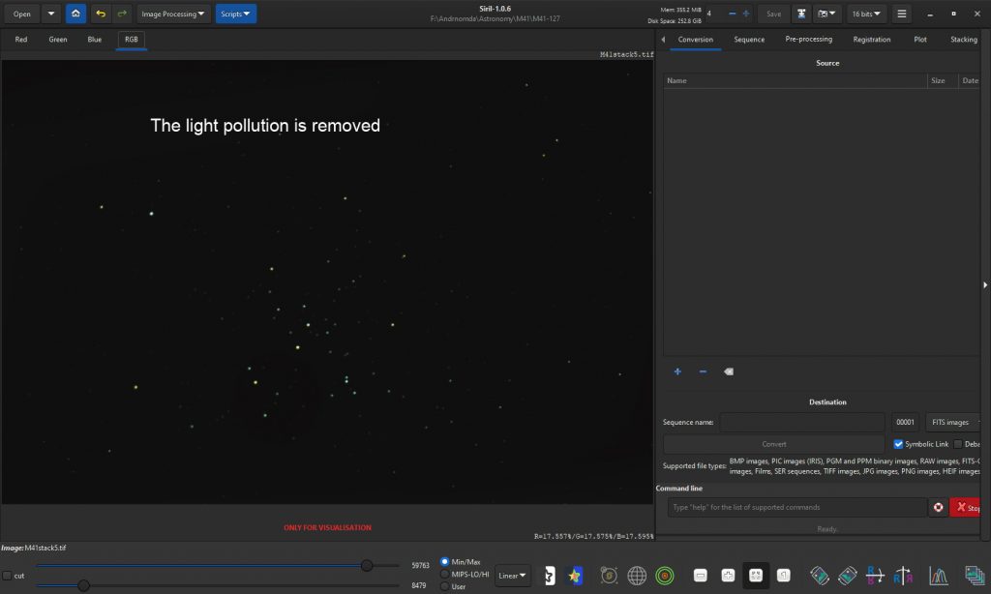The height and width of the screenshot is (594, 991).
Task: Click the red Stop button
Action: tap(966, 507)
